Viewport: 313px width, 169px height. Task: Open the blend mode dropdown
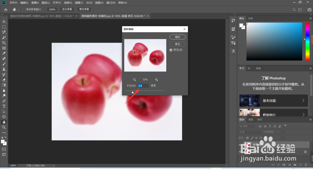[250, 132]
